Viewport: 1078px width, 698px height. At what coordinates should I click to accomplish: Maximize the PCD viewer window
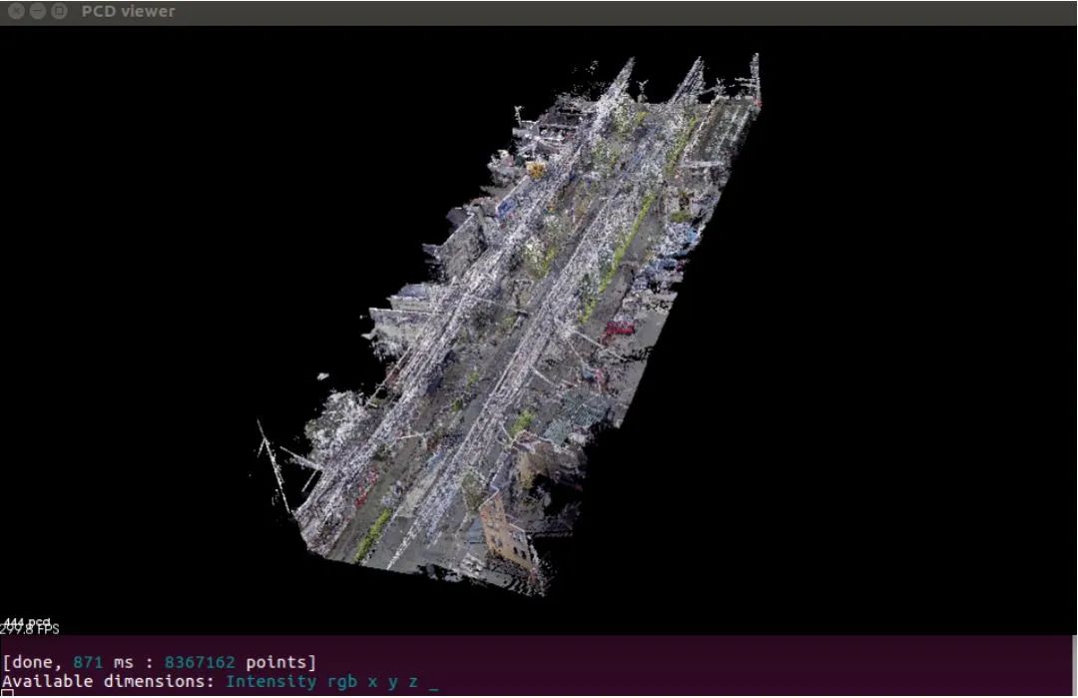point(59,11)
